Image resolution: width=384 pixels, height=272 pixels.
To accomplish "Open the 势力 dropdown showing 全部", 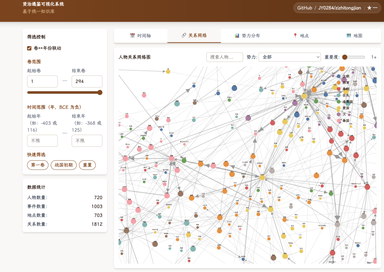I will pos(290,57).
